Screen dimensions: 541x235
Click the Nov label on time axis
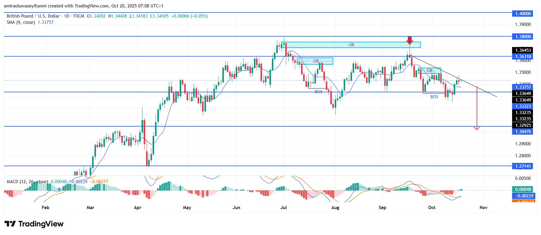click(x=483, y=208)
